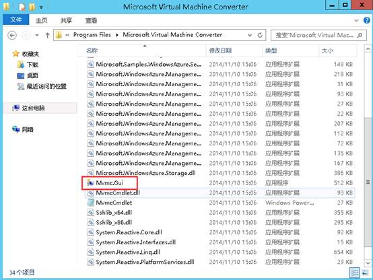Click New Folder quick access icon

point(32,7)
